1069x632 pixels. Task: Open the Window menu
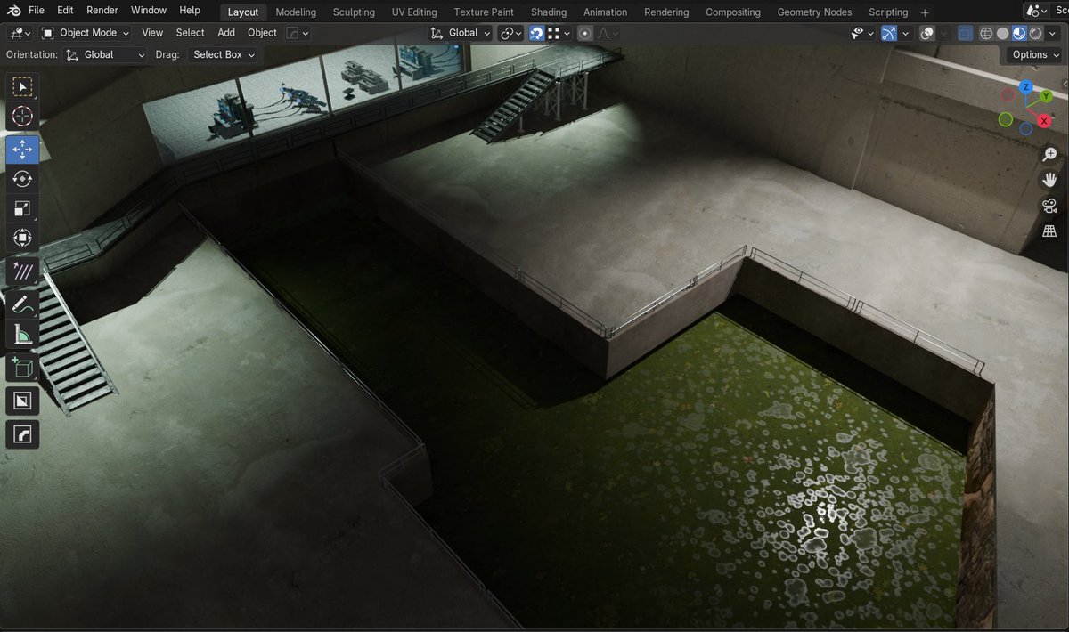click(149, 11)
